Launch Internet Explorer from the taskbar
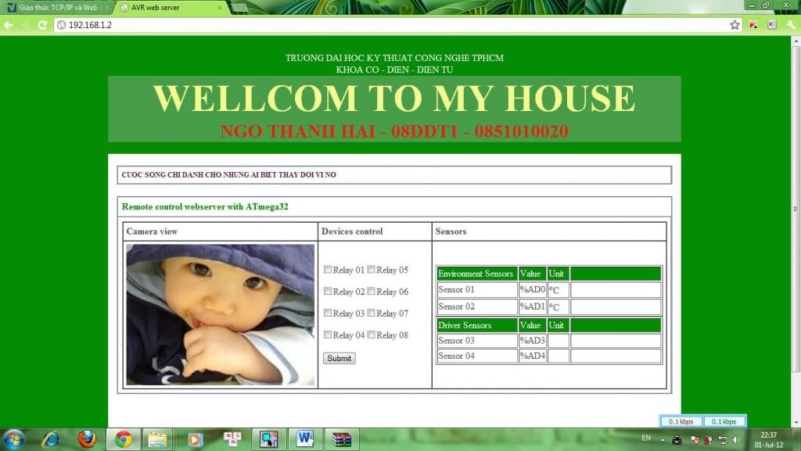Screen dimensions: 801x451 (x=51, y=439)
